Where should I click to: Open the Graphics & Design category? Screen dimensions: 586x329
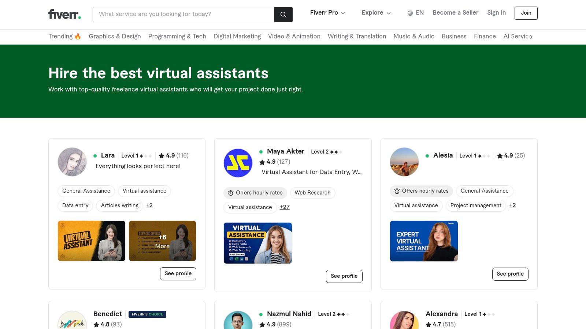pyautogui.click(x=115, y=36)
